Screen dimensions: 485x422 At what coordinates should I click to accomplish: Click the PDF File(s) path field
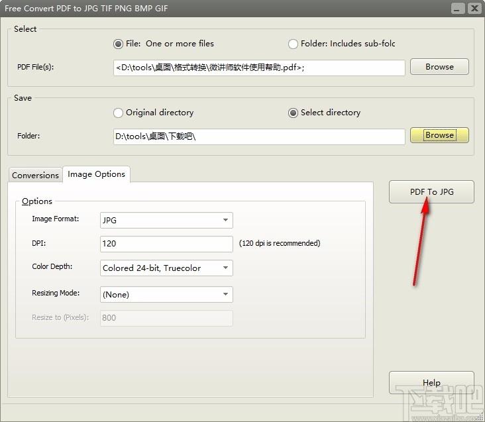(x=259, y=68)
